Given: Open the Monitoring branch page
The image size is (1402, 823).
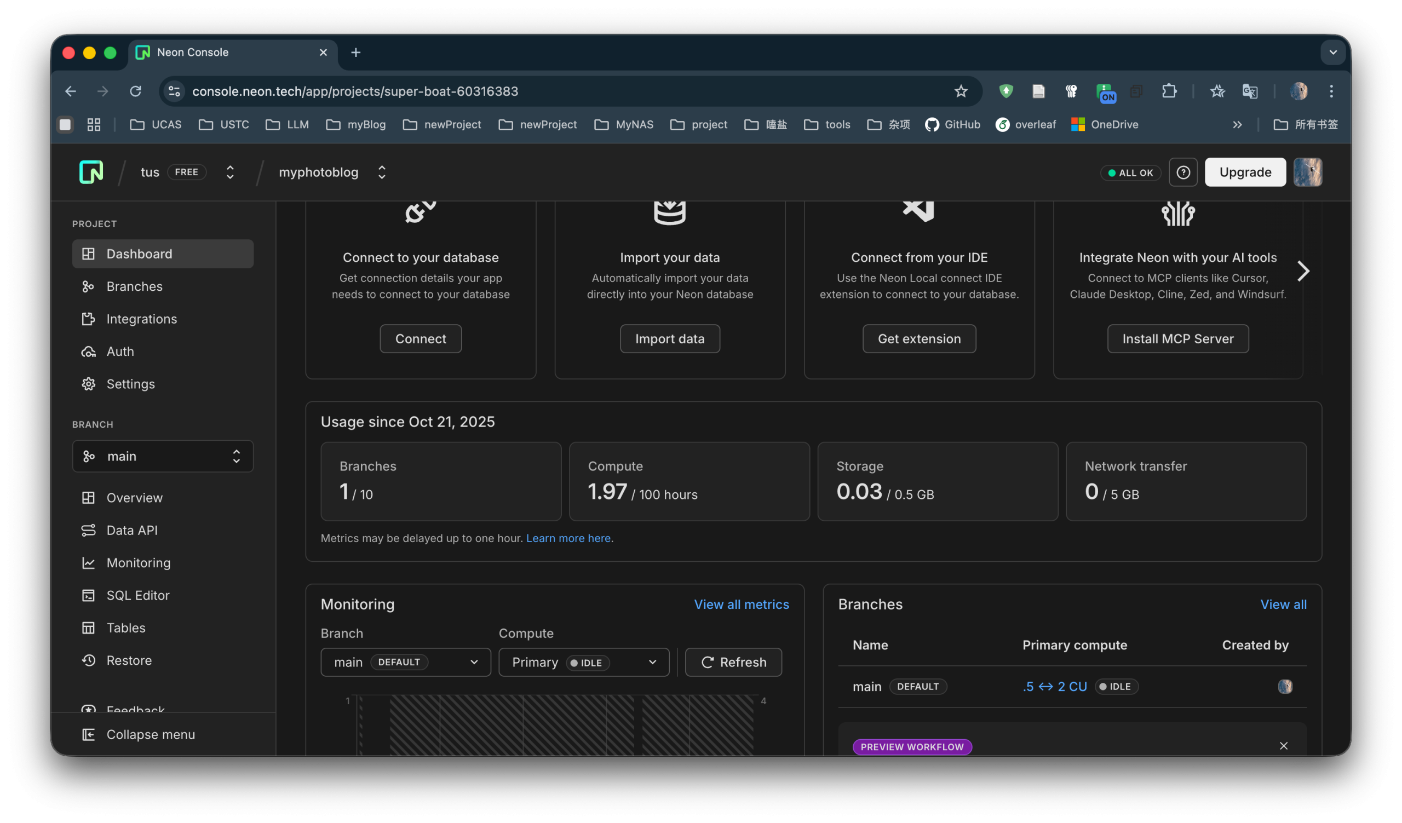Looking at the screenshot, I should click(138, 563).
